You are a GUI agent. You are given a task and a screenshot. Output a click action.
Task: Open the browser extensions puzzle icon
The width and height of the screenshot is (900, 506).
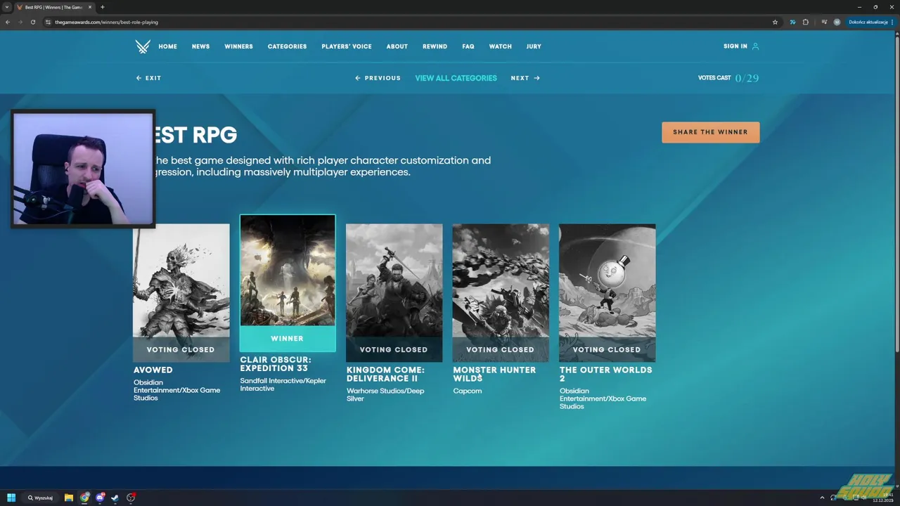[806, 22]
